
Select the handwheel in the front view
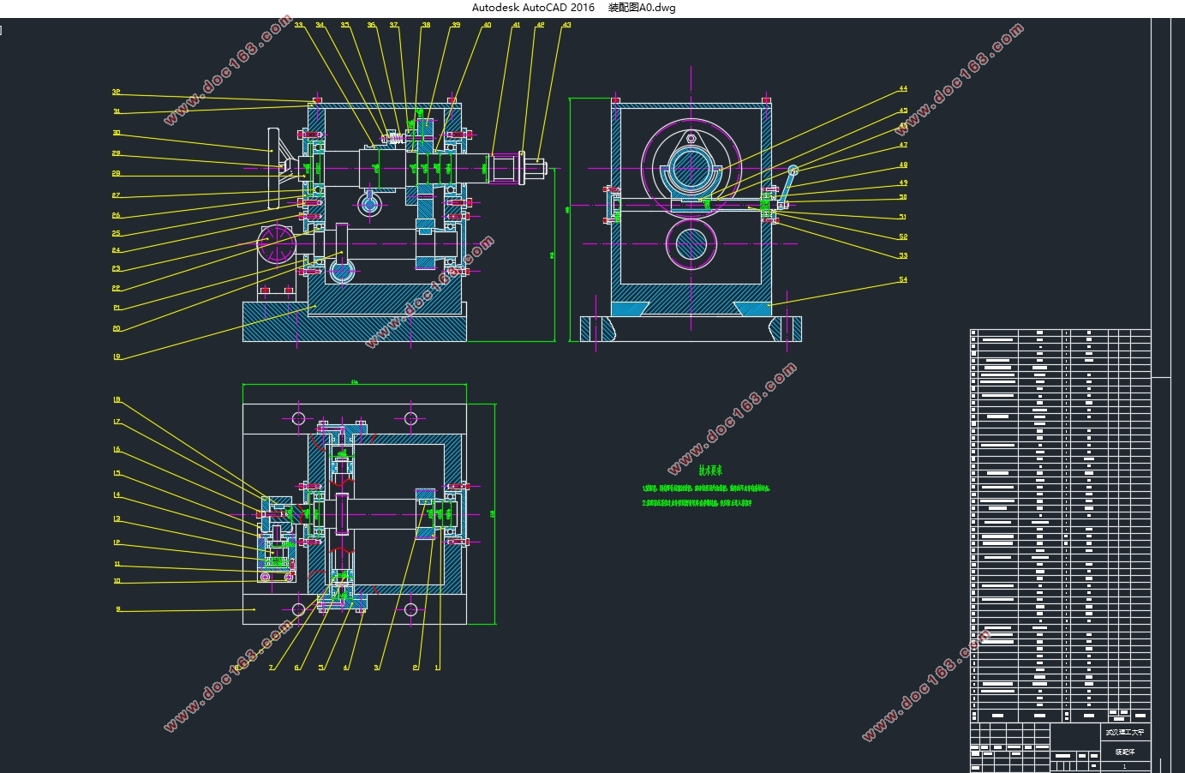[x=276, y=168]
